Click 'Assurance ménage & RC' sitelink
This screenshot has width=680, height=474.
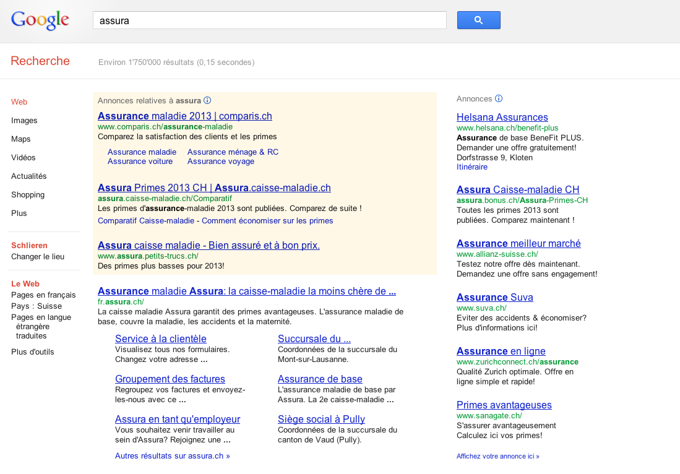(233, 152)
